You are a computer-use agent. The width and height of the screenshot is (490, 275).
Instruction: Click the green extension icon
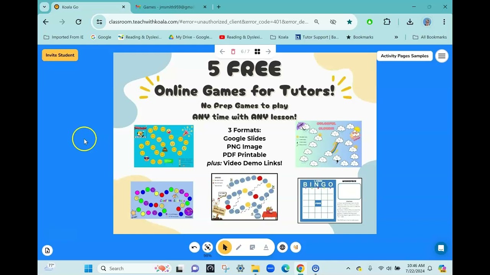pyautogui.click(x=369, y=22)
